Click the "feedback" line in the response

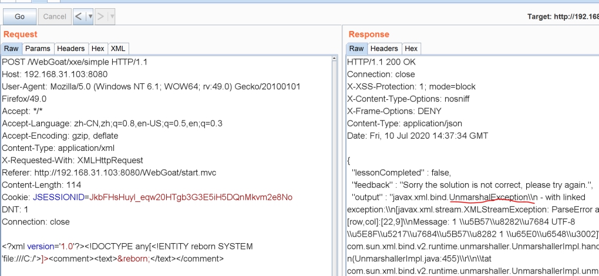point(472,185)
